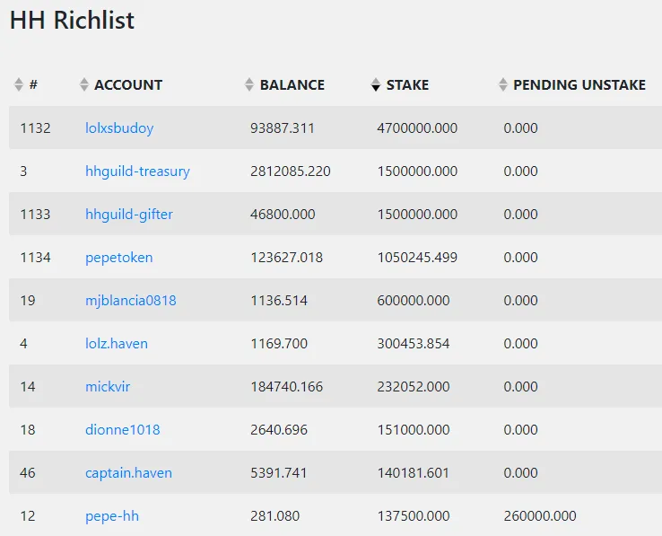Click sort icon next to ACCOUNT header

84,85
